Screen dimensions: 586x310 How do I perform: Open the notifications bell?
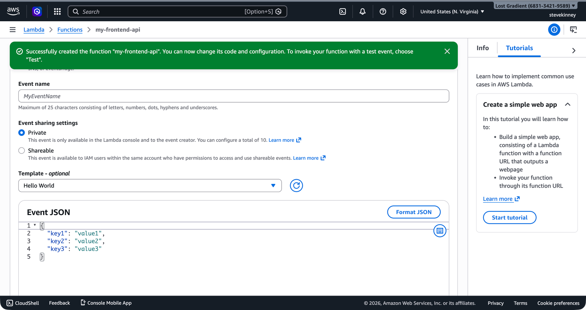362,12
